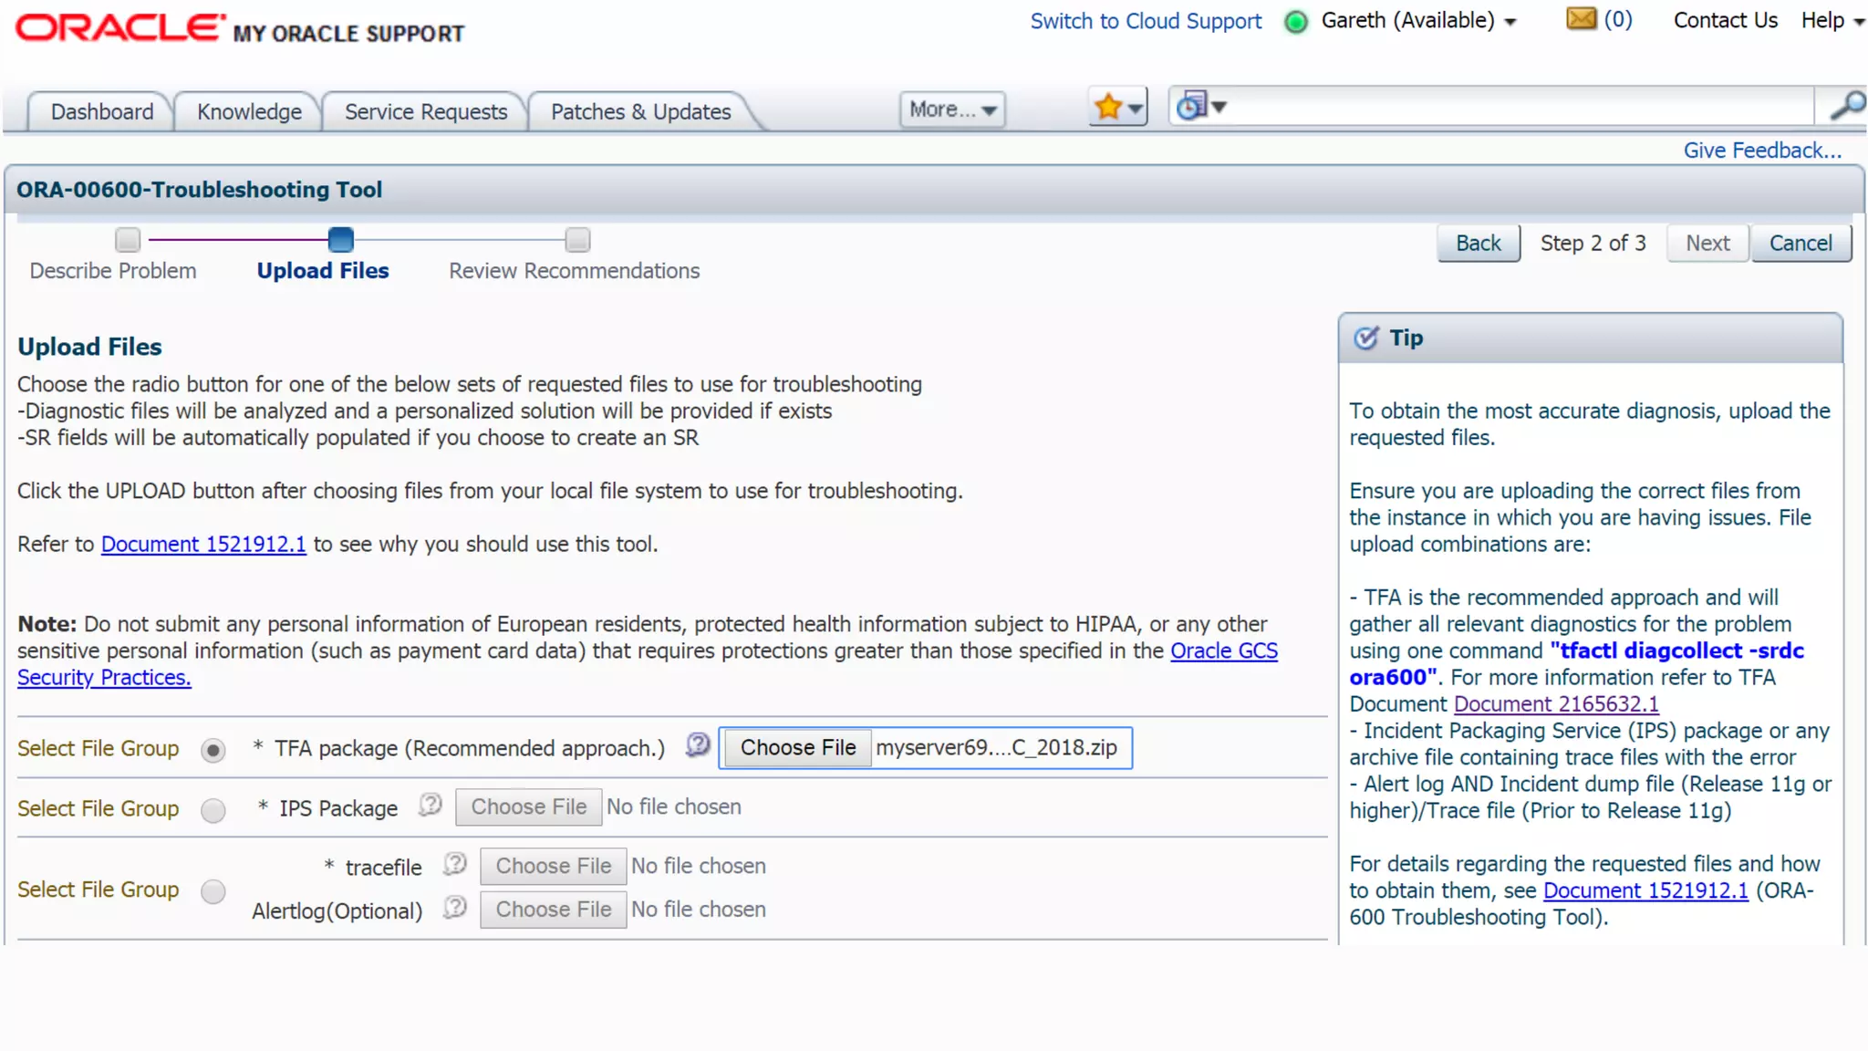Click the favorites star icon
Screen dimensions: 1868x1051
pos(1108,108)
